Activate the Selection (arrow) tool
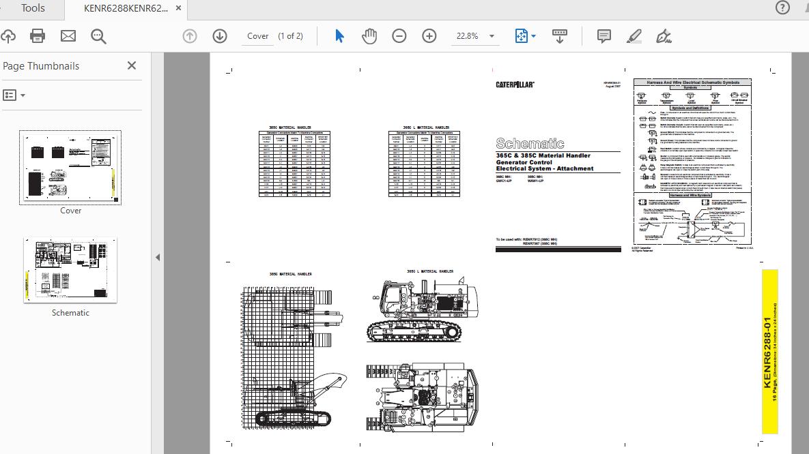The width and height of the screenshot is (809, 454). [x=339, y=36]
